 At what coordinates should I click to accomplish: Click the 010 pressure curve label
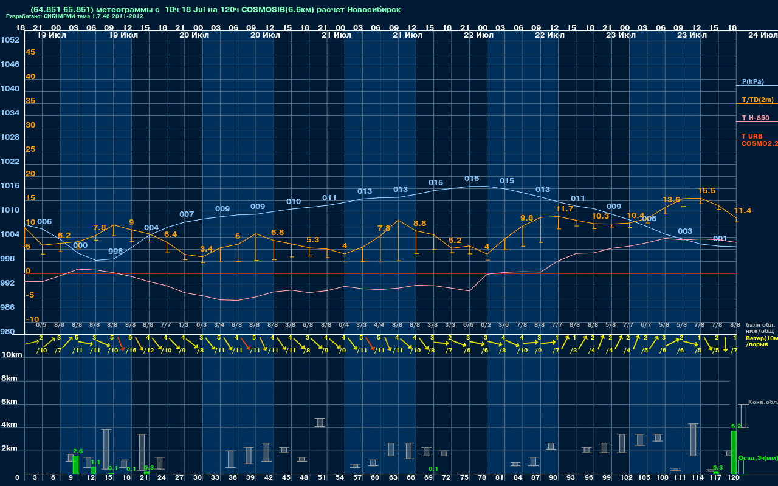click(294, 202)
